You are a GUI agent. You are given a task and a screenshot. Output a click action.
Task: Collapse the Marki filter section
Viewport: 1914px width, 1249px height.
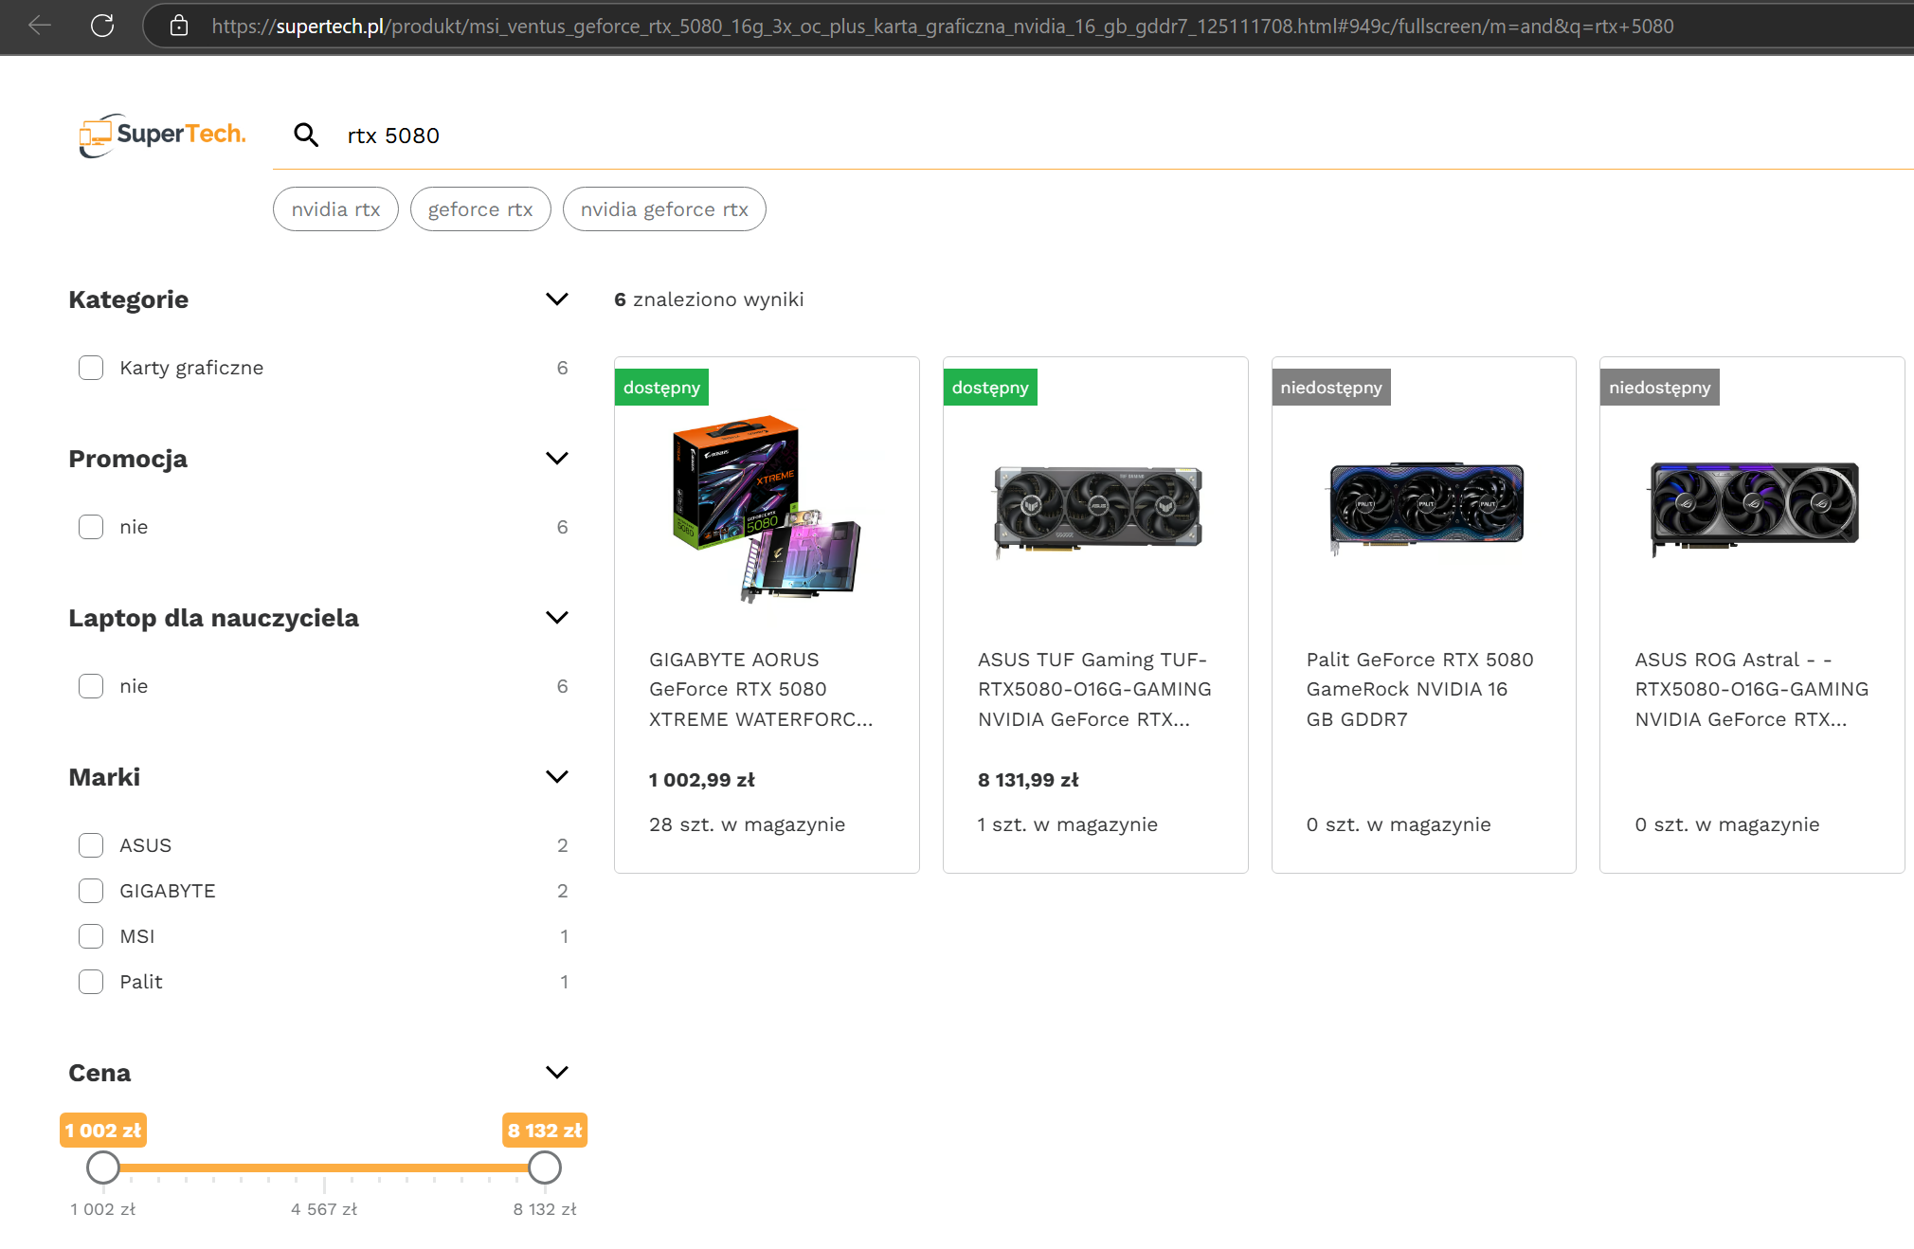click(557, 777)
